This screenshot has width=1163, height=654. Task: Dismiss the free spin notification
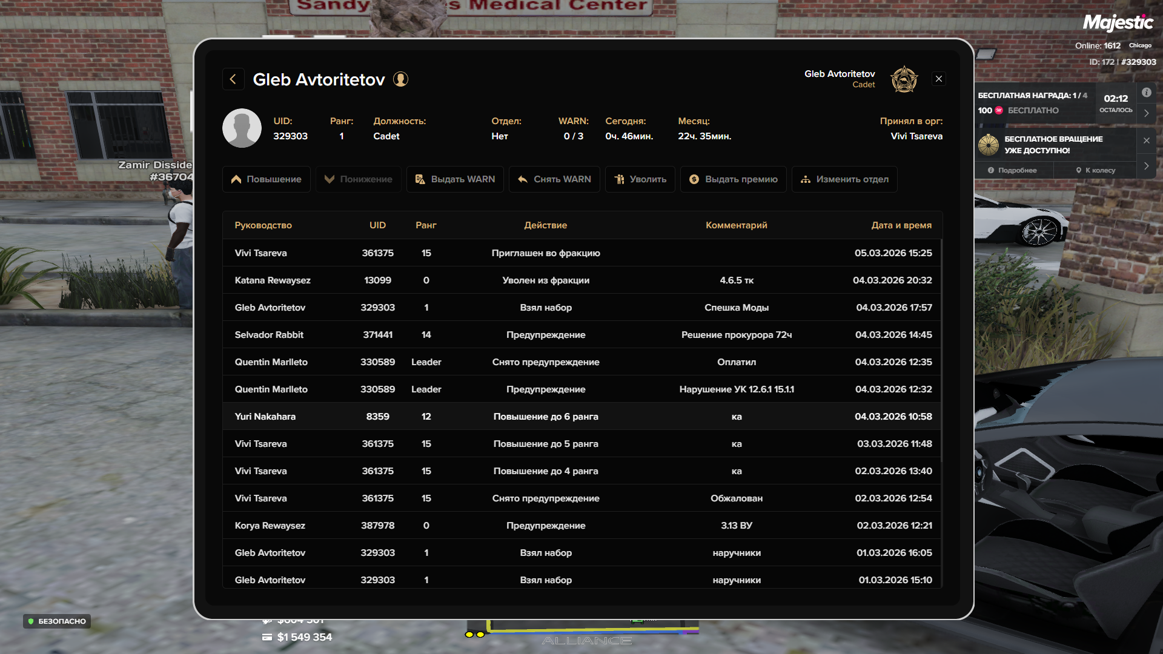point(1146,140)
